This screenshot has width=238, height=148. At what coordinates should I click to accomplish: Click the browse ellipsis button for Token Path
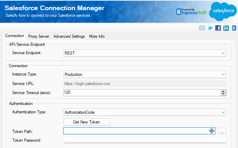(222, 131)
